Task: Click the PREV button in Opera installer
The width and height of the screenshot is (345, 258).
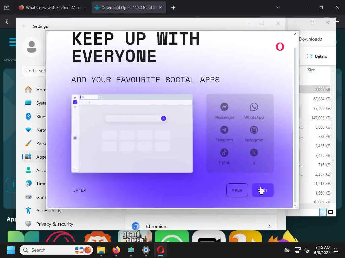Action: click(237, 190)
